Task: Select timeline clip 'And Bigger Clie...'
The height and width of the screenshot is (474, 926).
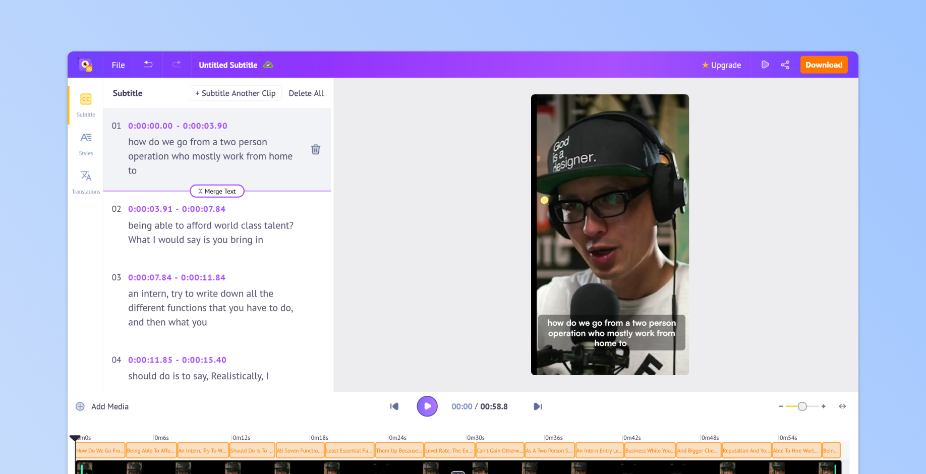Action: [699, 451]
